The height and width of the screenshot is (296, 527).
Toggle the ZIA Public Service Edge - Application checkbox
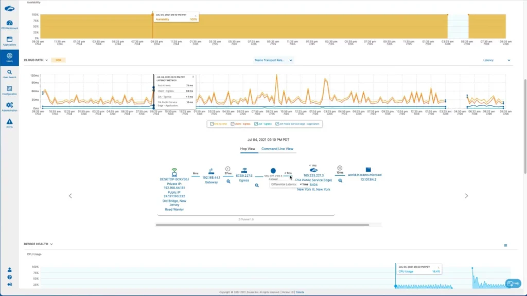point(277,124)
